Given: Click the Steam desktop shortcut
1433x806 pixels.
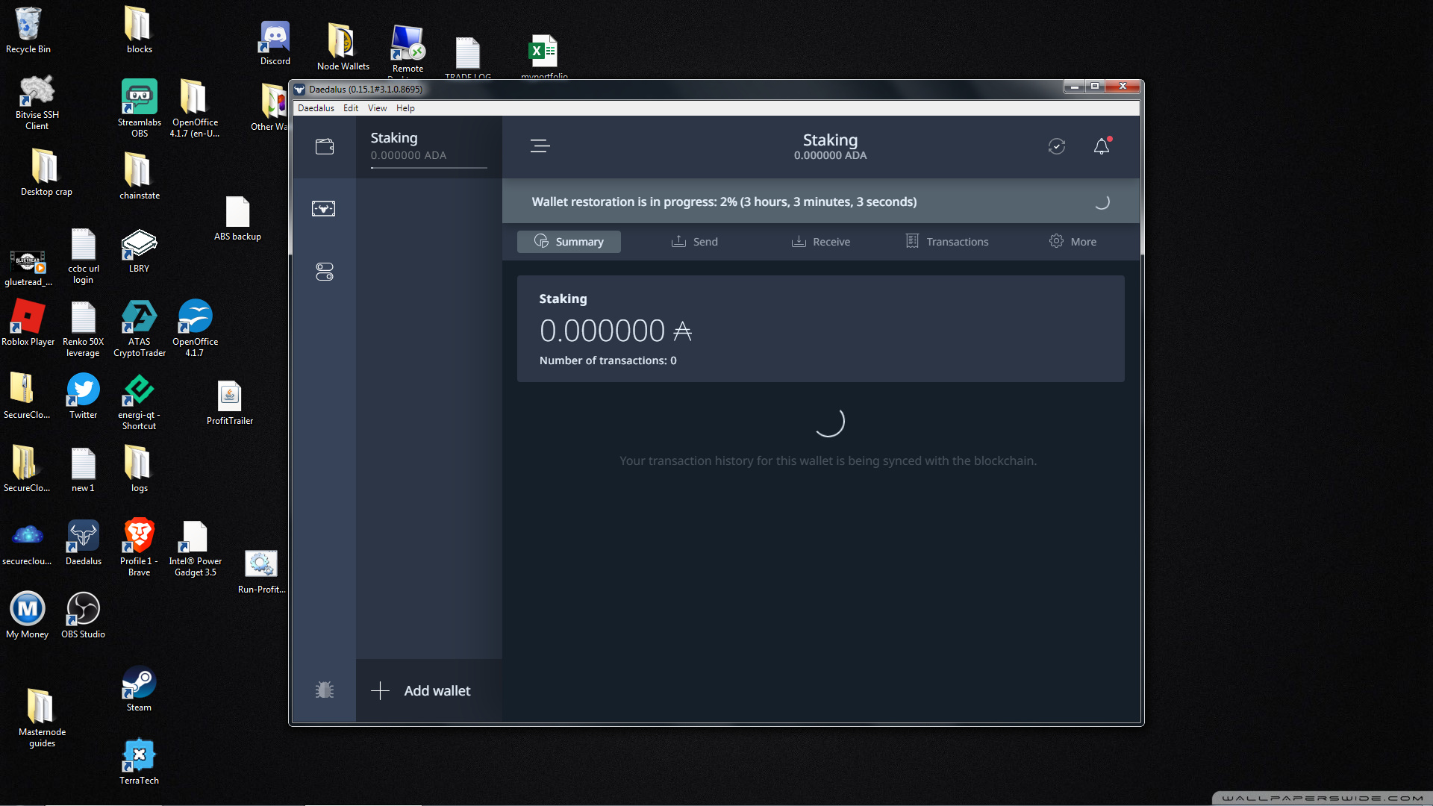Looking at the screenshot, I should click(139, 689).
